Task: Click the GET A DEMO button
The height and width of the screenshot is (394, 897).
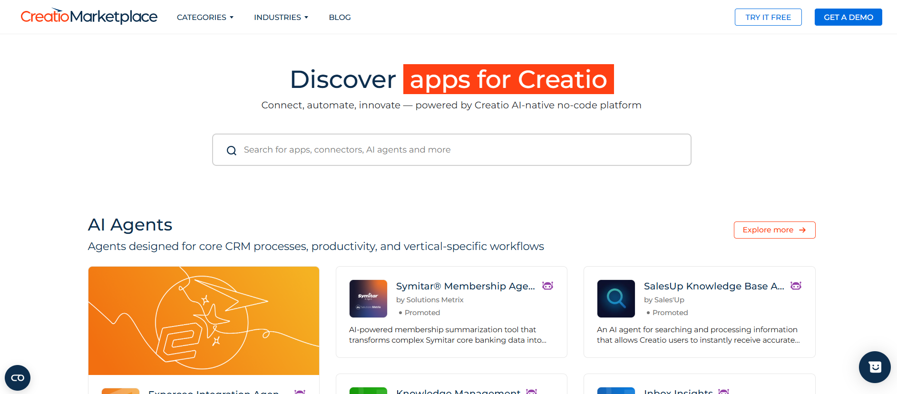Action: pos(848,17)
